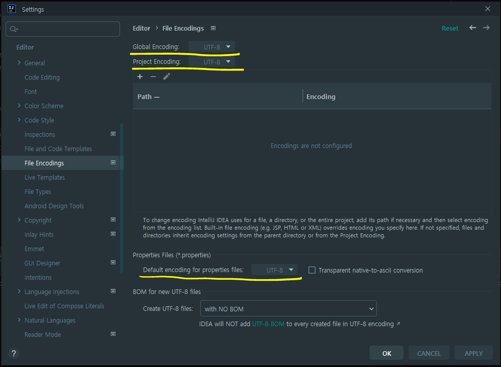This screenshot has width=501, height=367.
Task: Go forward with the right arrow icon
Action: coord(486,28)
